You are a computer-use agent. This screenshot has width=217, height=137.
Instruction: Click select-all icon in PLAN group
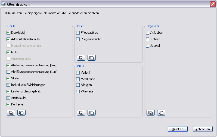81,58
